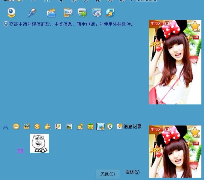Image resolution: width=204 pixels, height=180 pixels.
Task: Click the DB text in message input
Action: click(x=20, y=151)
